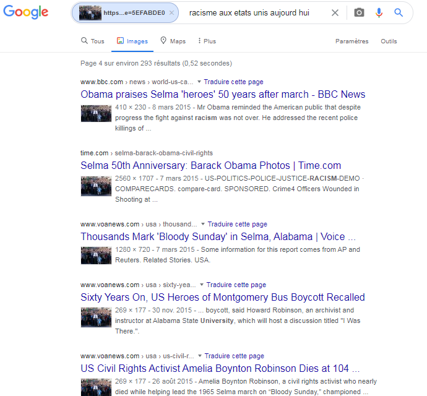The width and height of the screenshot is (427, 396).
Task: Open thumbnail of 'Thousands Mark Bloody Sunday' result
Action: tap(96, 256)
